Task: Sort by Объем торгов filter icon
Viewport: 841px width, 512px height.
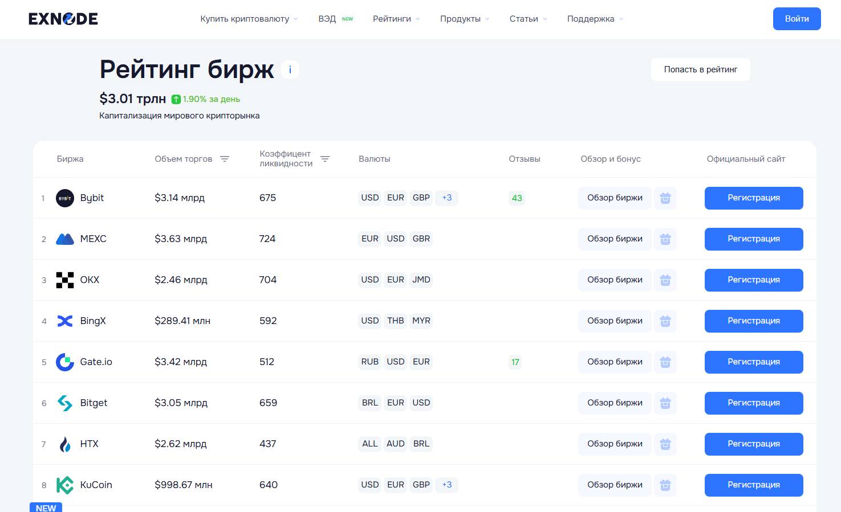Action: point(225,159)
